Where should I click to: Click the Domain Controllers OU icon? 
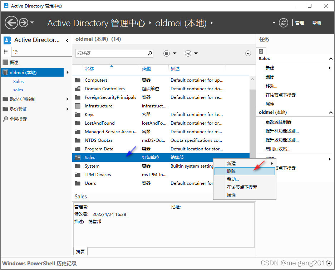pyautogui.click(x=78, y=88)
